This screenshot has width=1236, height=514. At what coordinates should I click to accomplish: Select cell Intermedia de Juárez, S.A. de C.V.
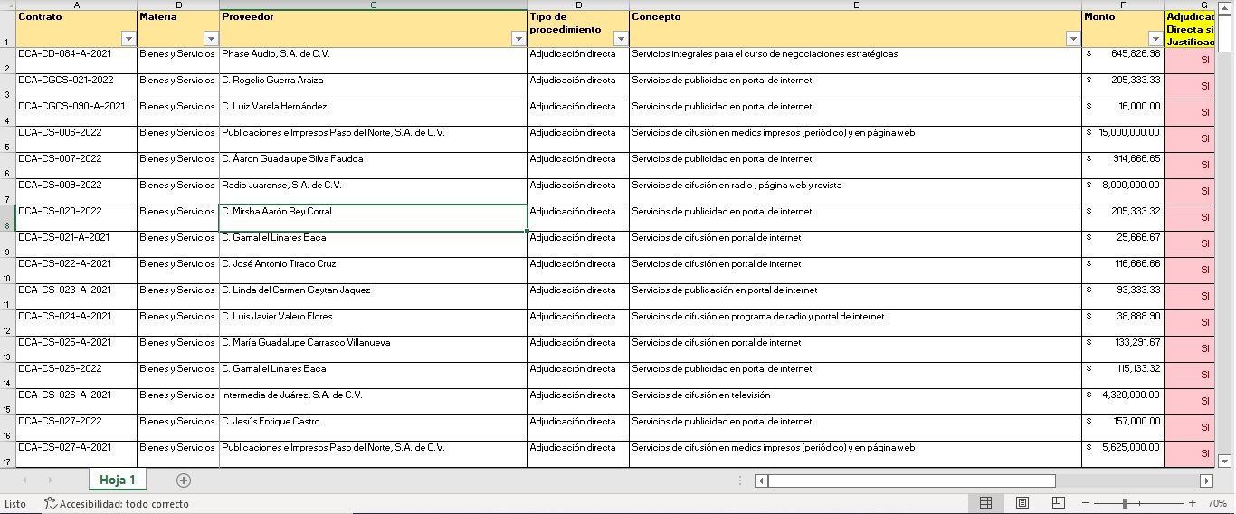coord(373,402)
